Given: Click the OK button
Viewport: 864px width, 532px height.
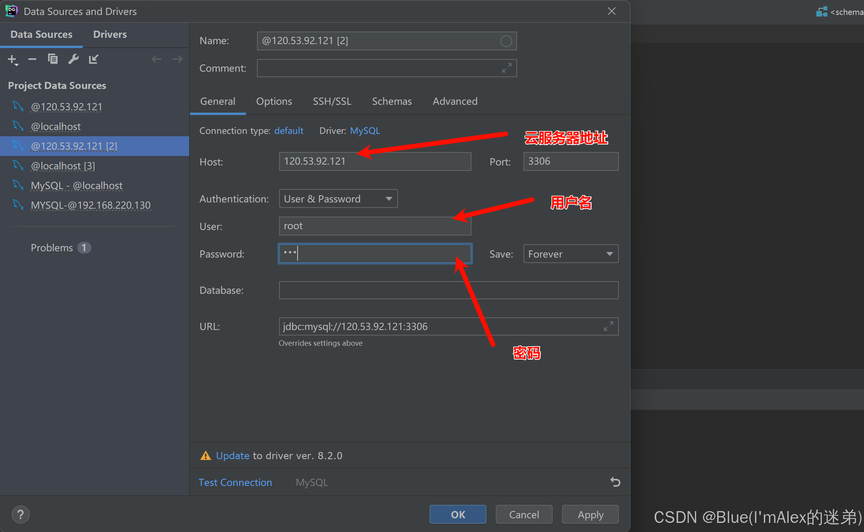Looking at the screenshot, I should [x=458, y=514].
